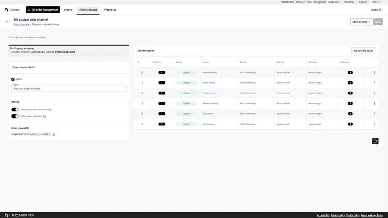The height and width of the screenshot is (218, 388).
Task: Open the nShift delivery link
Action: click(x=209, y=124)
